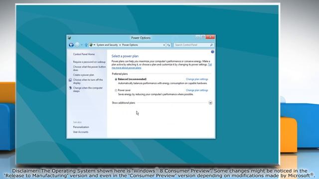
Task: Click the 'Select a power plan' heading
Action: [125, 56]
